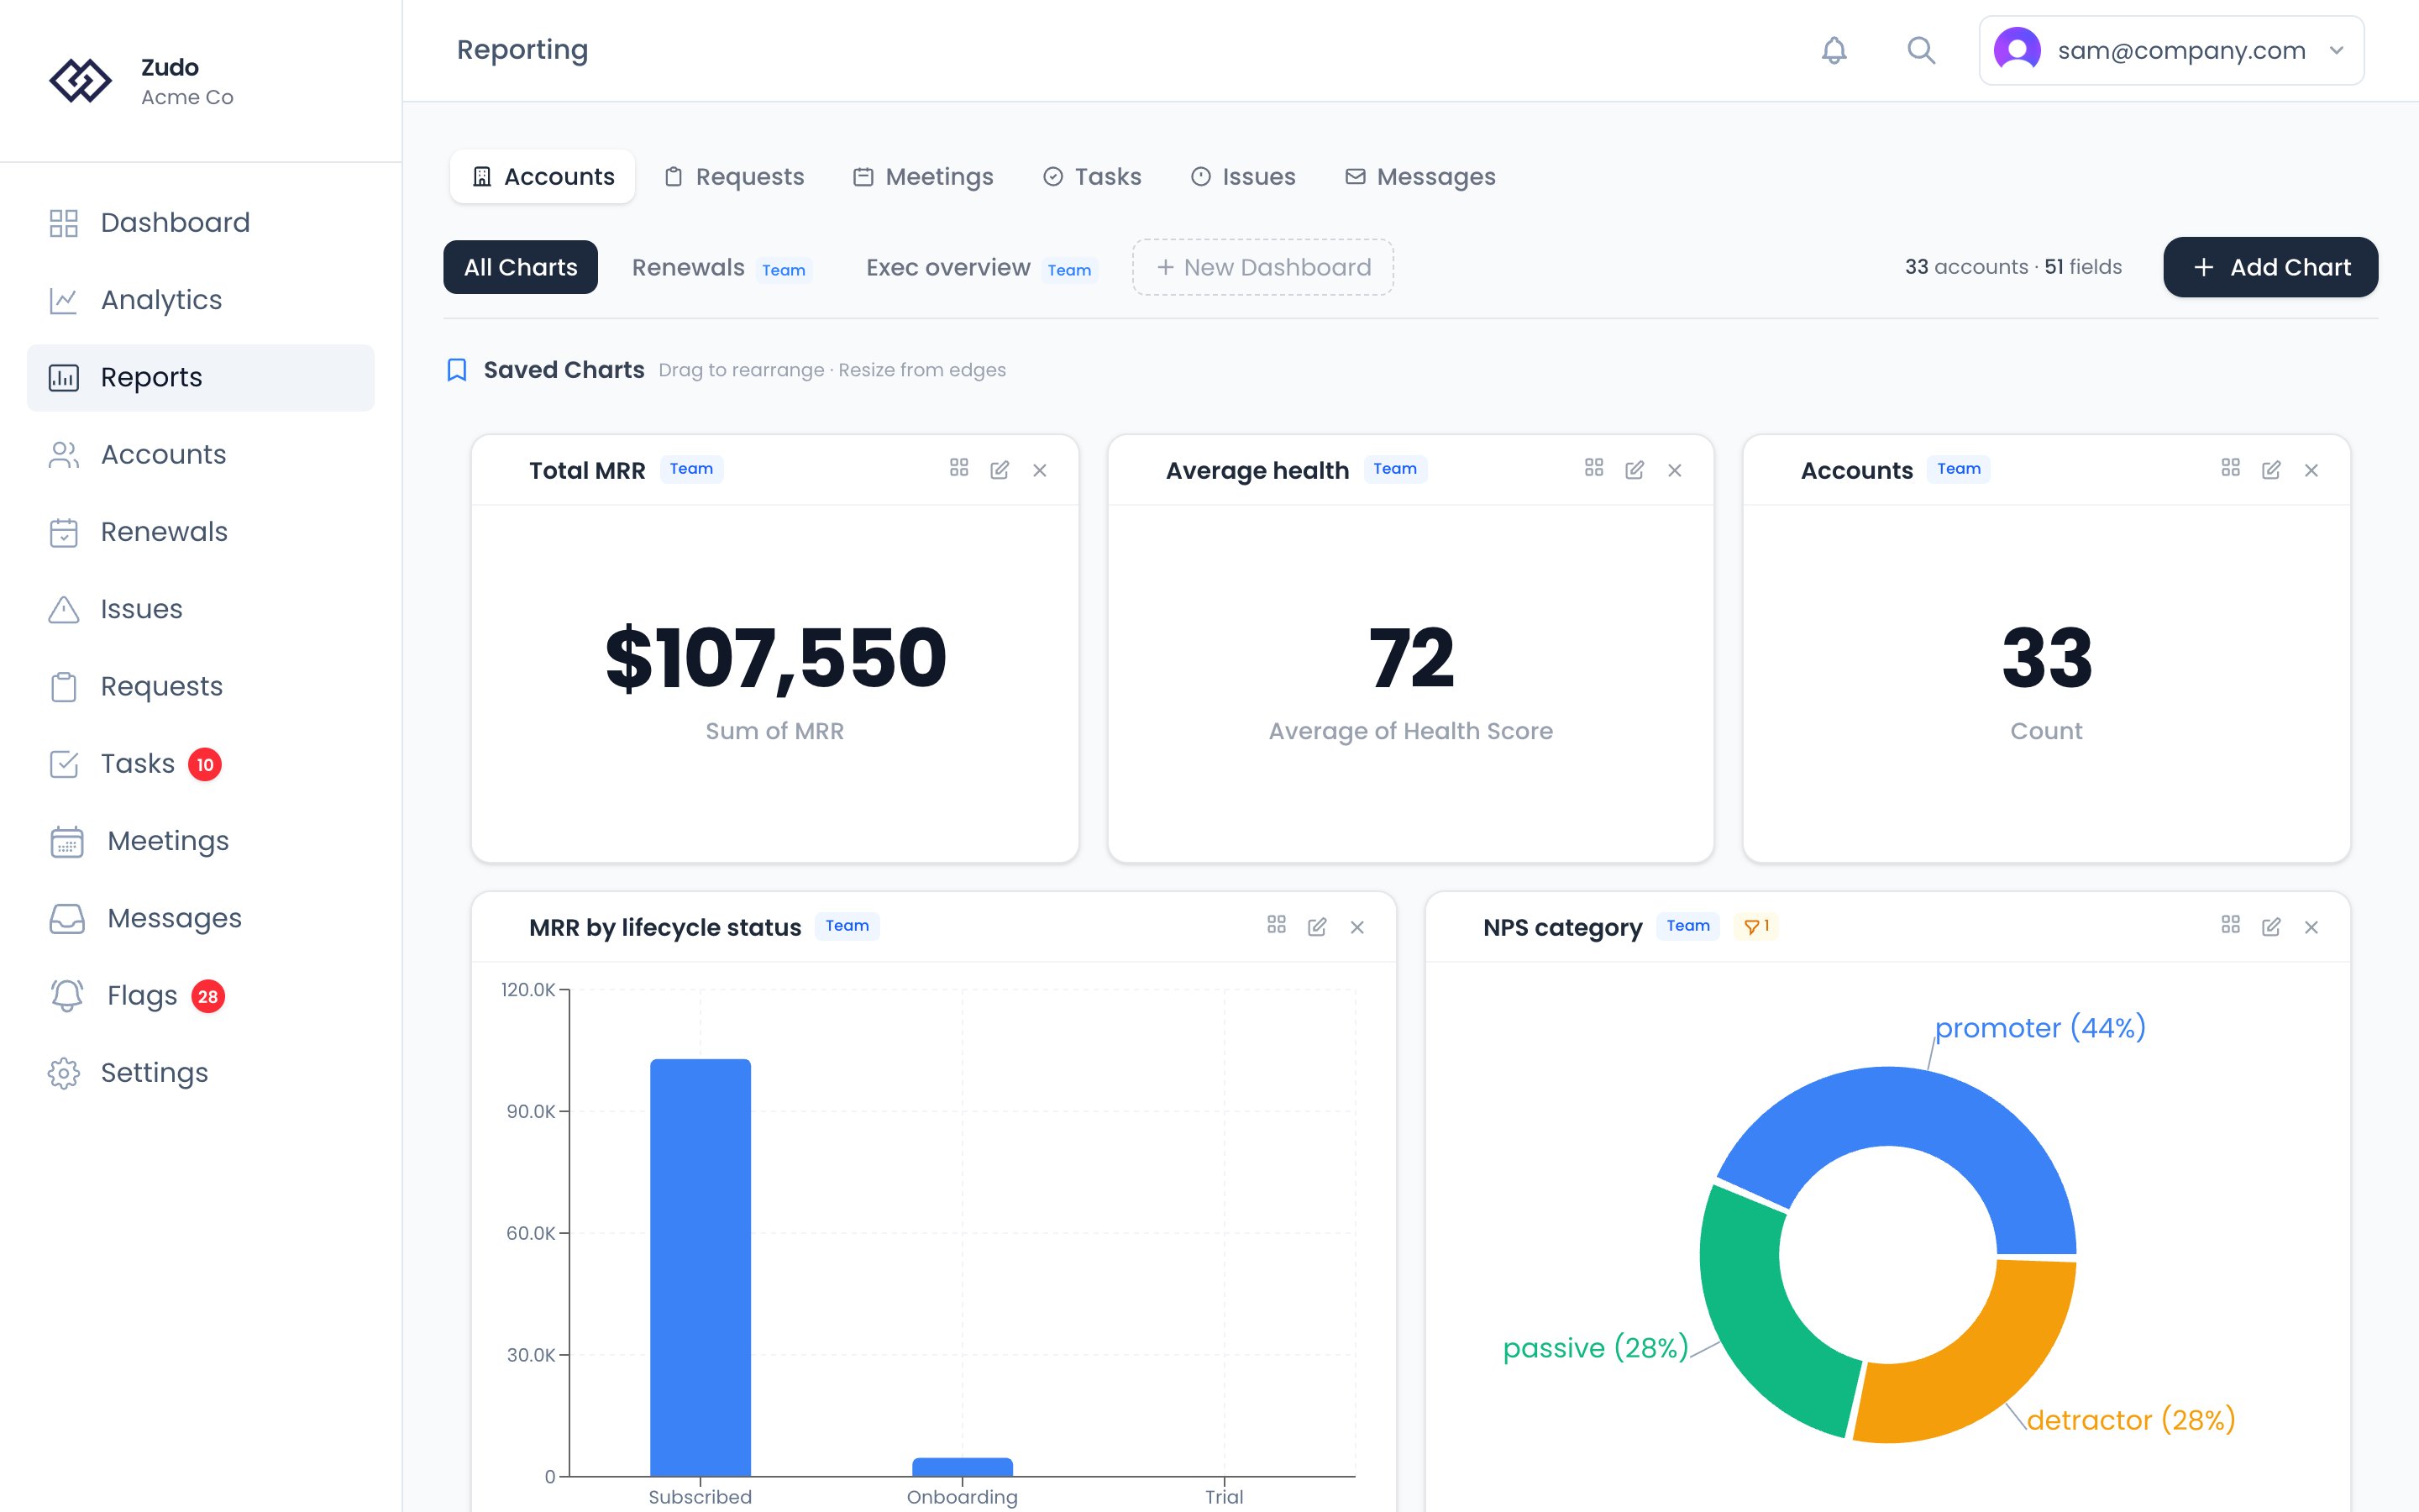2419x1512 pixels.
Task: Remove the Total MRR chart
Action: click(x=1040, y=470)
